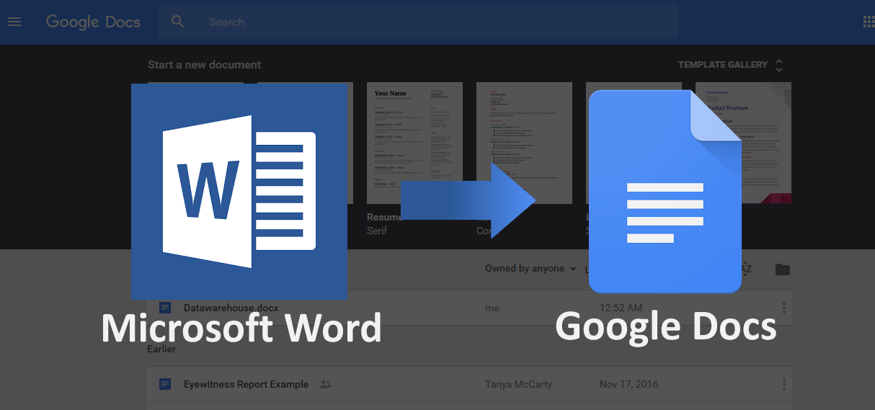
Task: Click the Start a new document heading
Action: 204,65
